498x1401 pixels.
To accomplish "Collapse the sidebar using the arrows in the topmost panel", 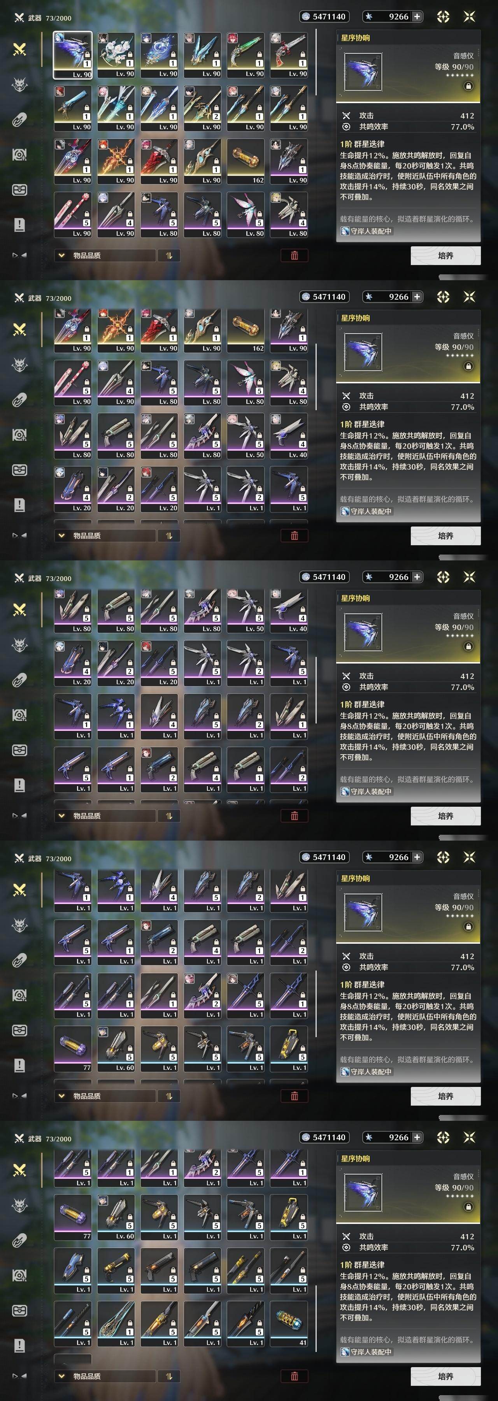I will click(x=19, y=255).
